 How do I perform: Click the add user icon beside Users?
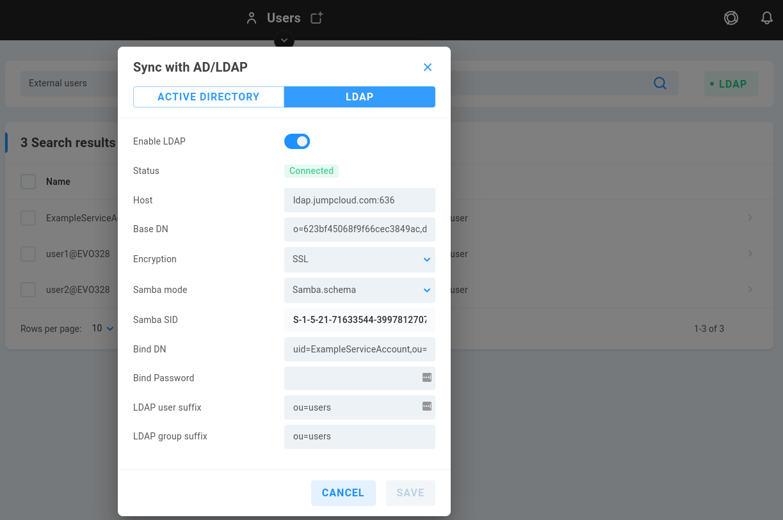(x=317, y=18)
